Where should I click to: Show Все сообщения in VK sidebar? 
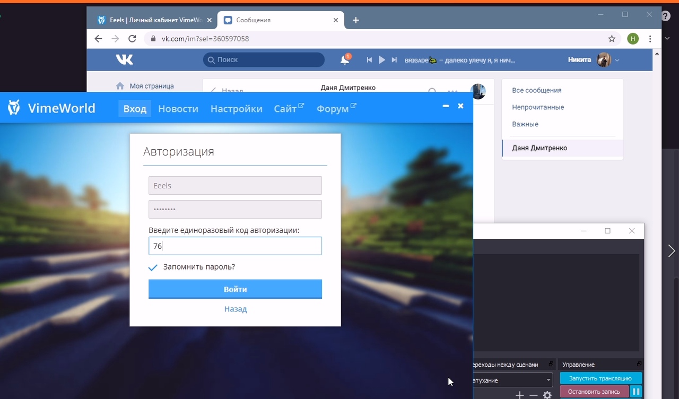coord(537,90)
